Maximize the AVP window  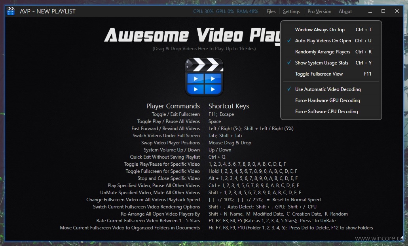click(383, 11)
